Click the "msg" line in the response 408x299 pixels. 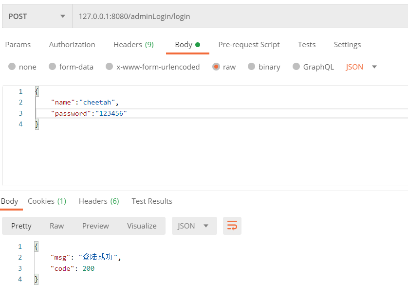click(x=86, y=257)
